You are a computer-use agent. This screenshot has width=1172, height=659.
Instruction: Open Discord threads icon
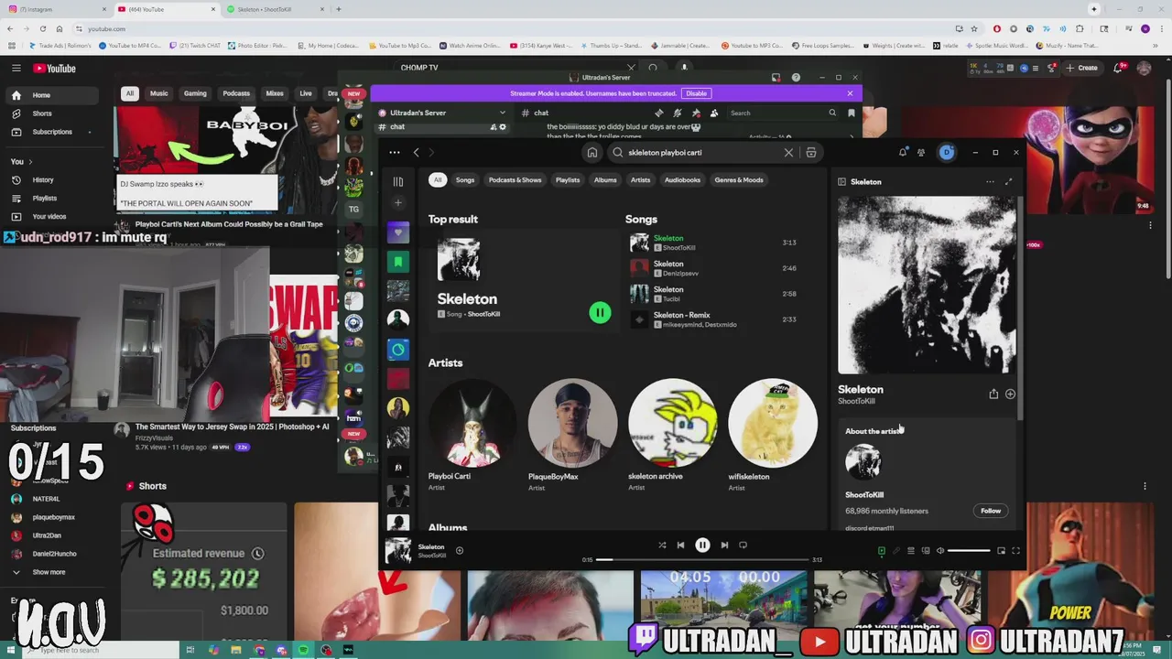click(658, 113)
